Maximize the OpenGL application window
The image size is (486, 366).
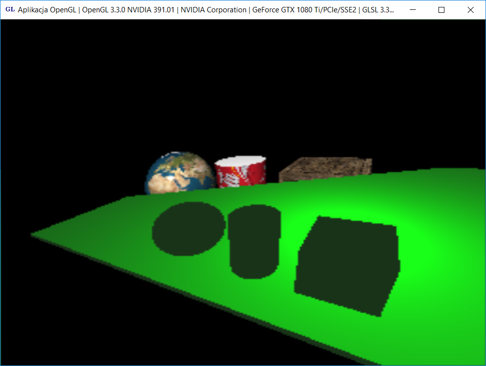point(441,9)
